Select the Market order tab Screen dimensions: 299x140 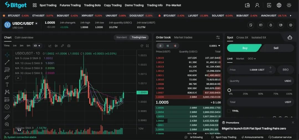click(x=240, y=59)
